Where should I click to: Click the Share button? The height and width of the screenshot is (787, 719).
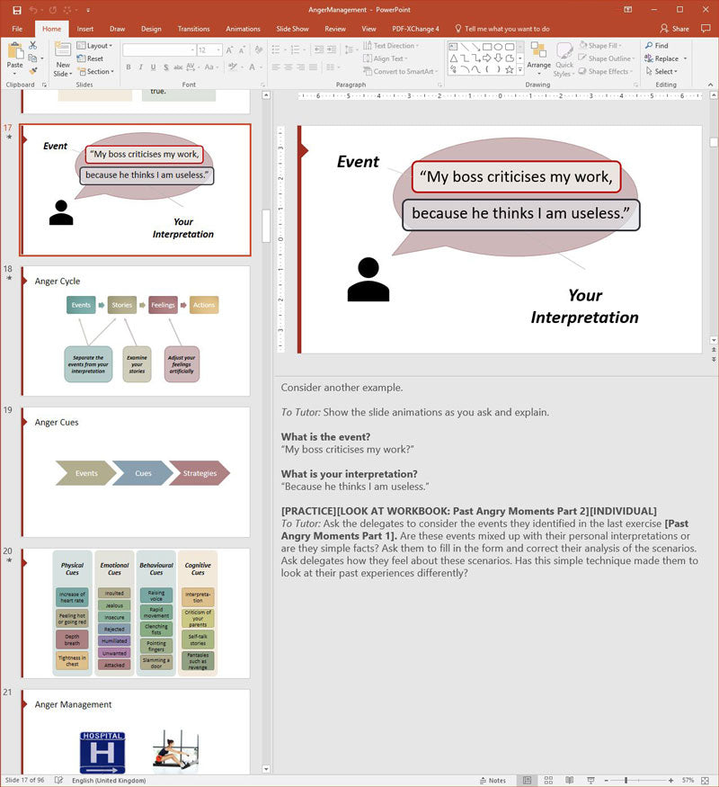tap(674, 29)
